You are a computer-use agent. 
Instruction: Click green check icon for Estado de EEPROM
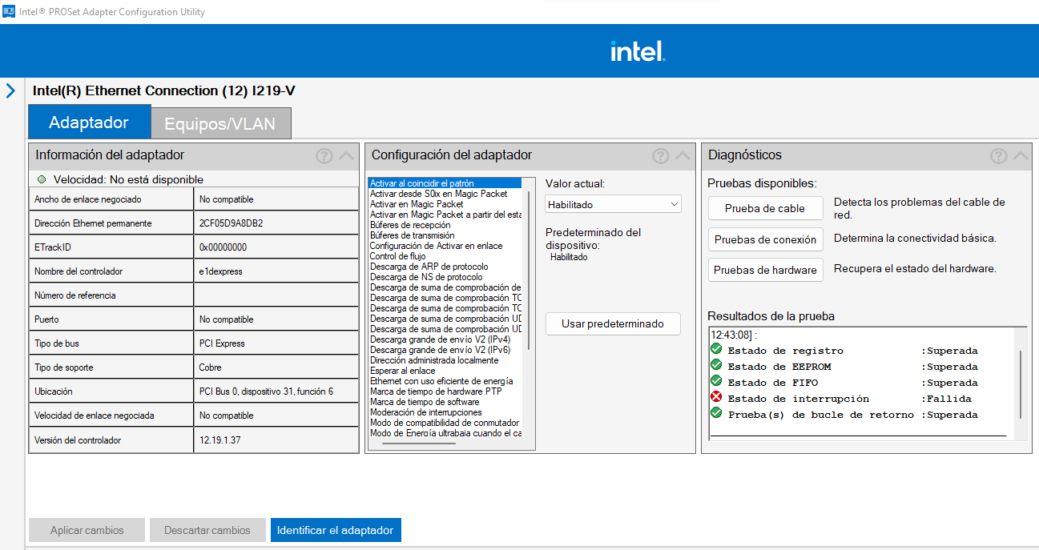(716, 366)
